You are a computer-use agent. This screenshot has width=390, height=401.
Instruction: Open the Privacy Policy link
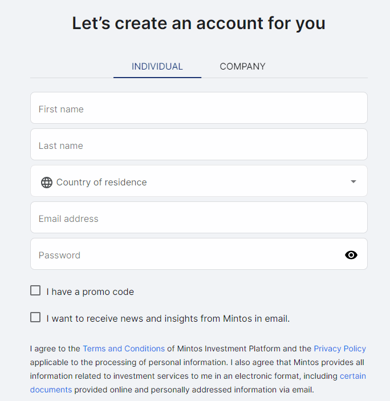point(340,349)
